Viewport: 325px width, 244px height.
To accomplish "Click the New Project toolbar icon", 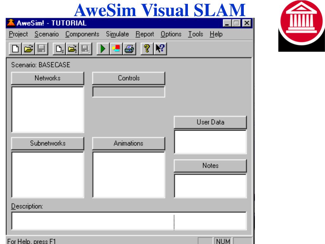I will (15, 49).
